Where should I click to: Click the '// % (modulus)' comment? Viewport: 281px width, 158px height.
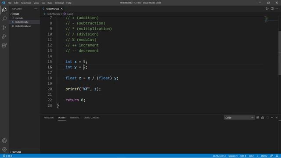(81, 40)
